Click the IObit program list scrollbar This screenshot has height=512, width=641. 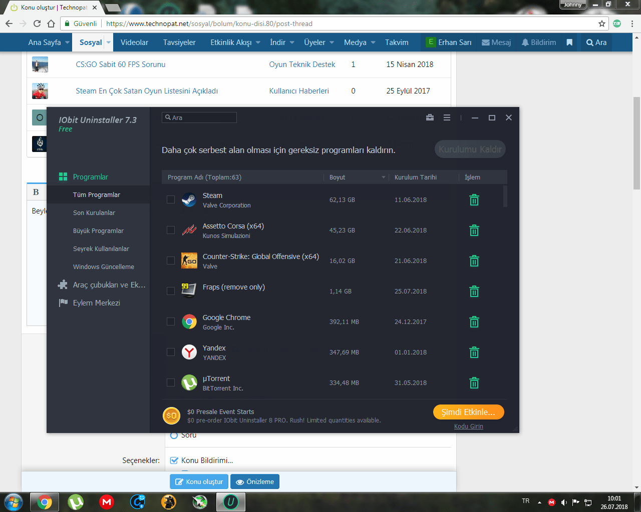coord(505,196)
